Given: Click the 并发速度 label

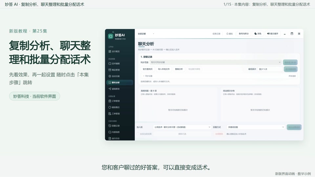Looking at the screenshot, I should pyautogui.click(x=292, y=76).
